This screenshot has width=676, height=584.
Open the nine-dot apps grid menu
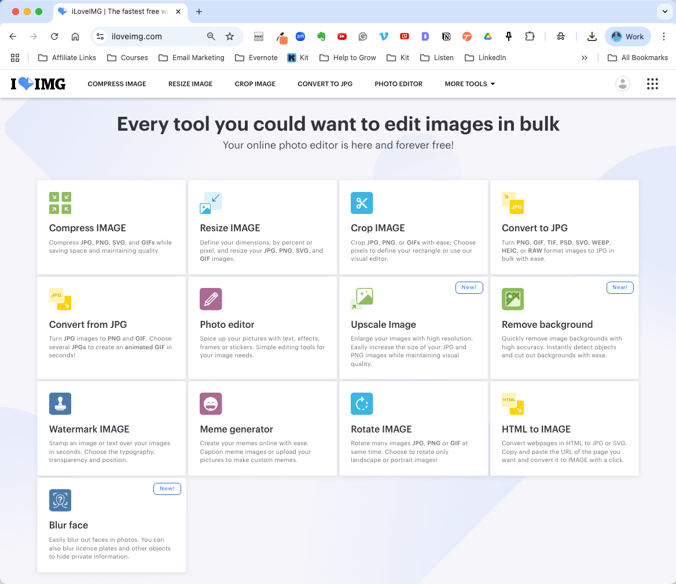coord(652,83)
